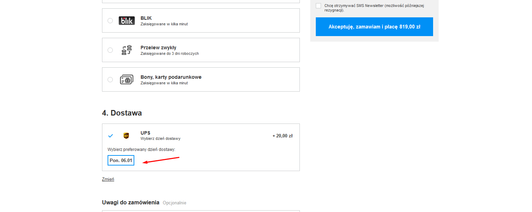This screenshot has width=532, height=212.
Task: Click the 'Uwagi do zamówienia' heading
Action: [x=130, y=202]
